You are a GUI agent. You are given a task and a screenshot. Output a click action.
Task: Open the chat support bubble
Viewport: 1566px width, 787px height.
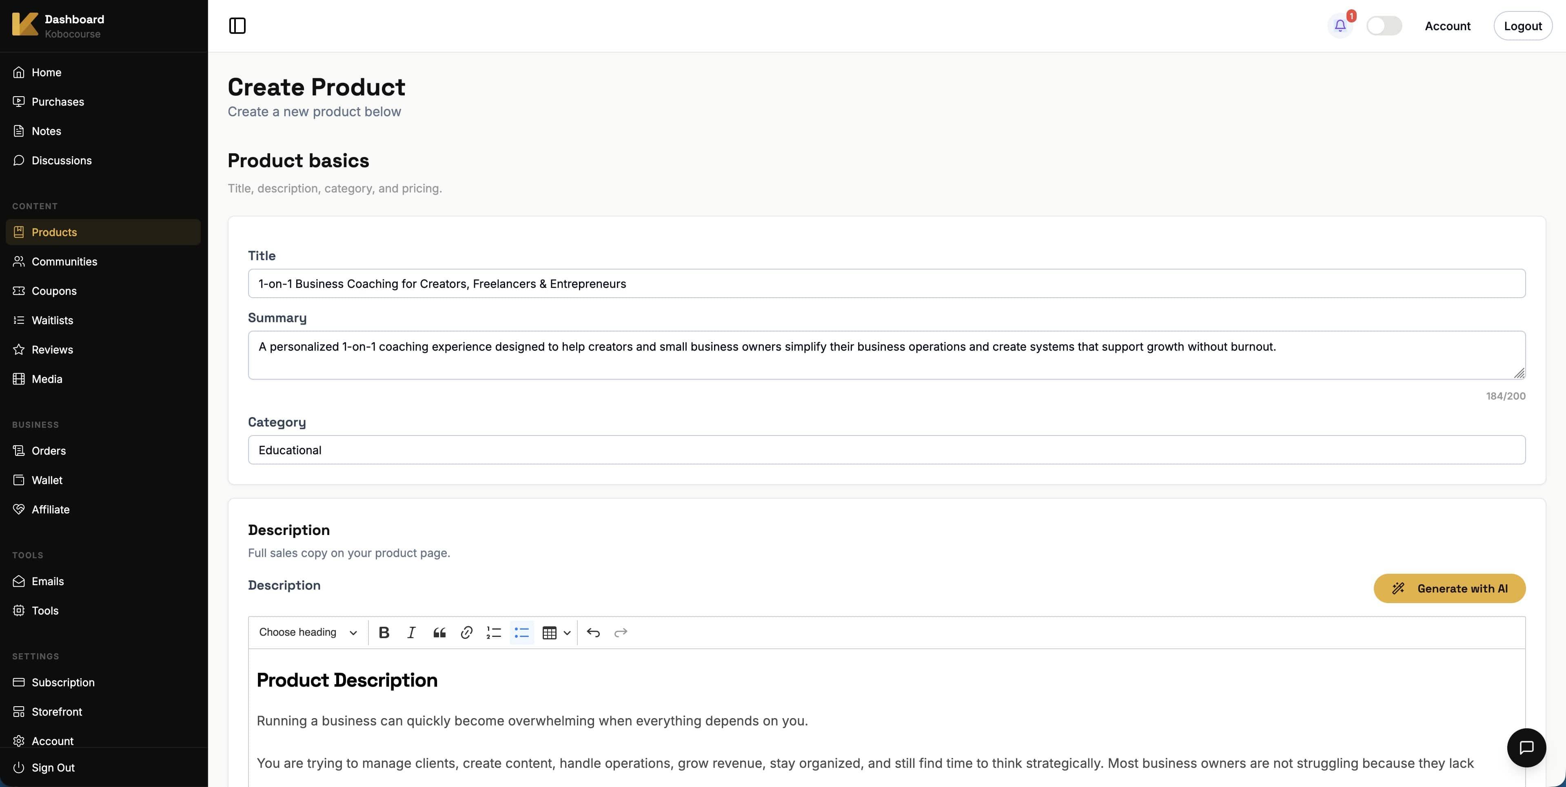1526,748
